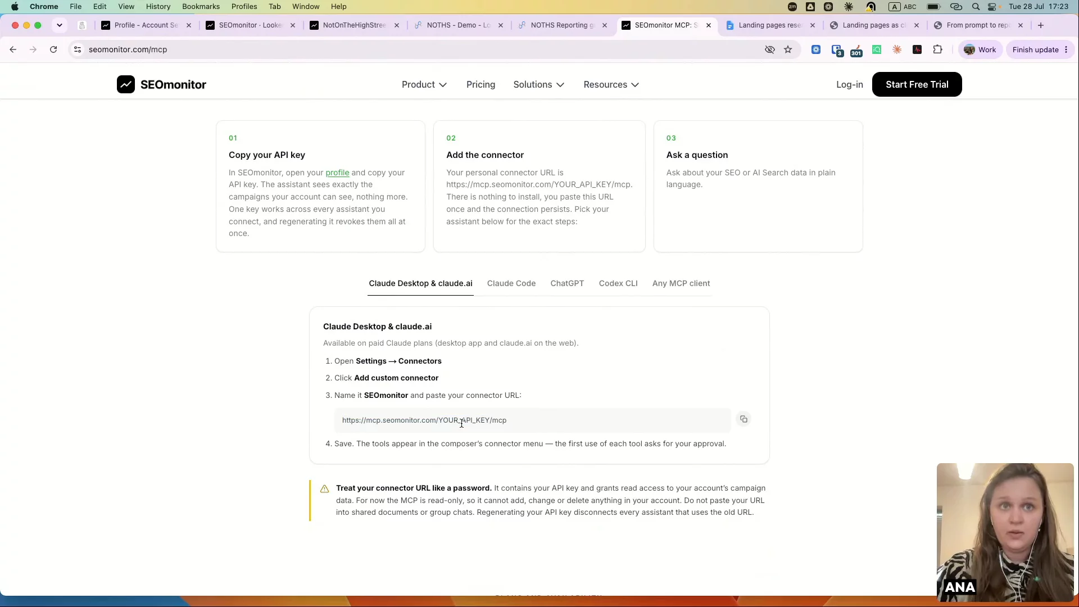
Task: Open macOS Spotlight search
Action: (x=976, y=7)
